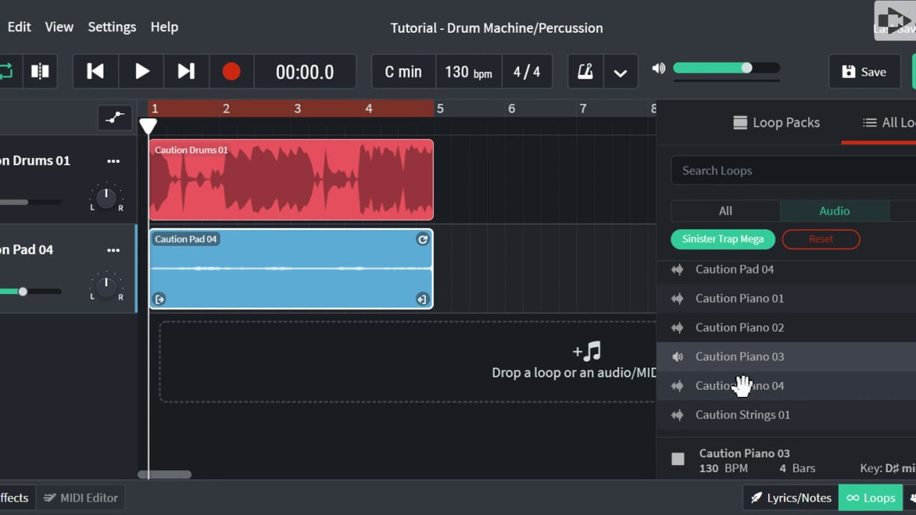Select the Caution Piano 02 loop name

click(x=739, y=328)
